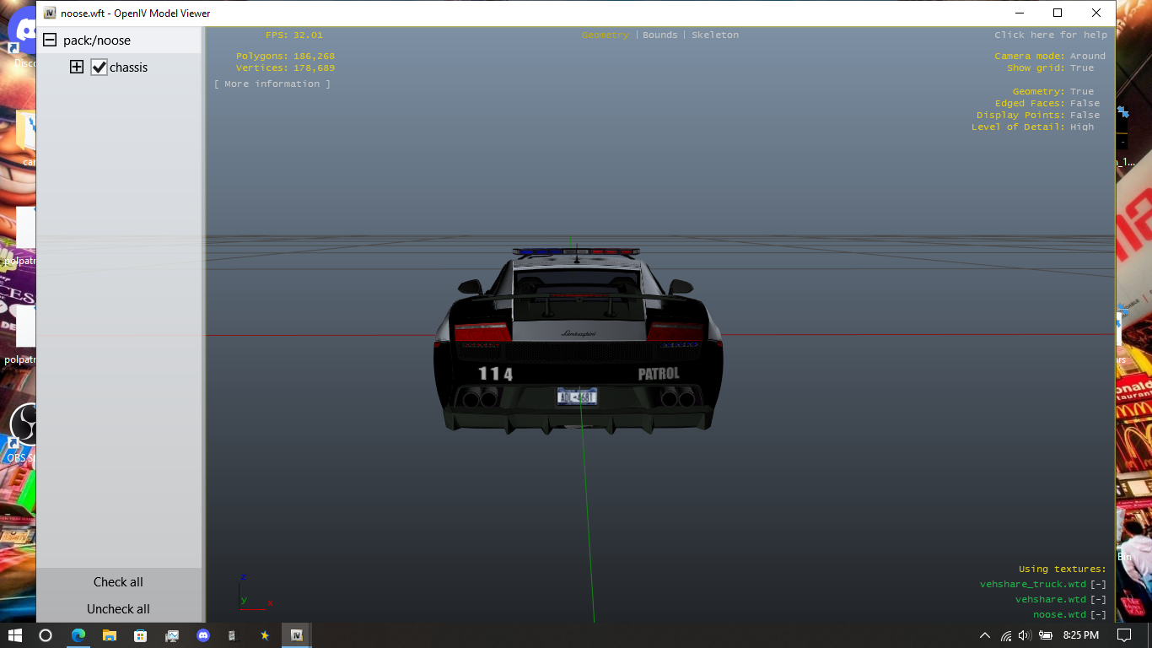1152x648 pixels.
Task: Toggle the Show grid True value
Action: click(1081, 68)
